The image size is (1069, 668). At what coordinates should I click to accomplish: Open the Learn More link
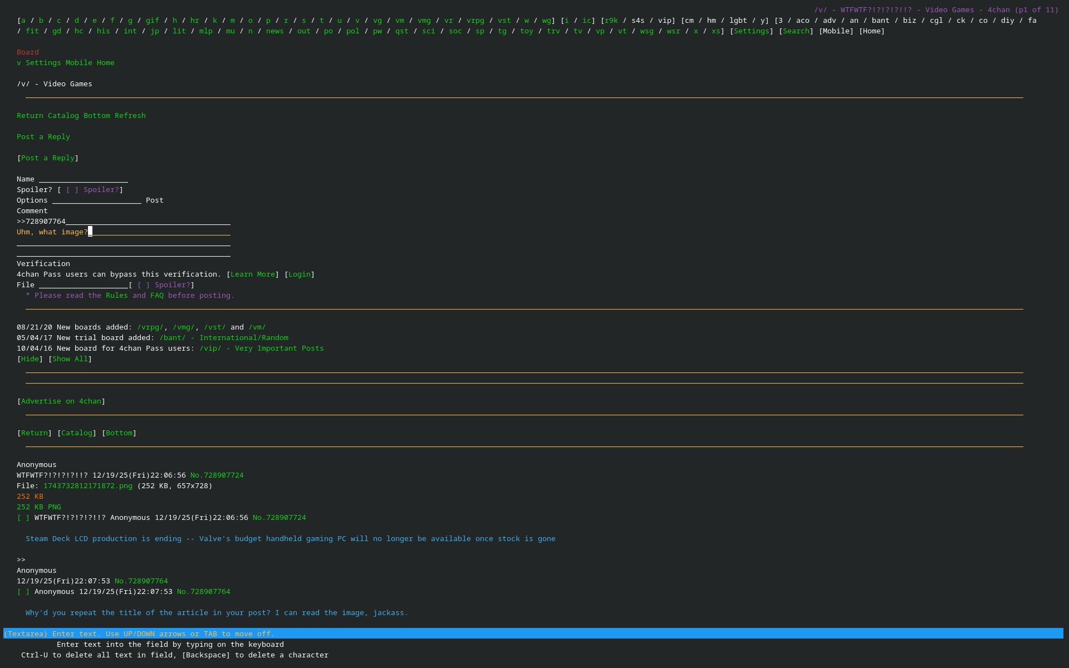(253, 274)
